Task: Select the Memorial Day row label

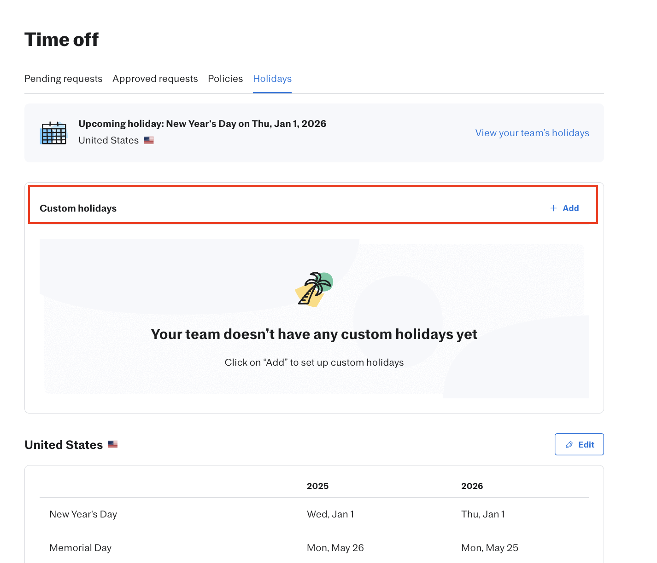Action: pyautogui.click(x=81, y=548)
